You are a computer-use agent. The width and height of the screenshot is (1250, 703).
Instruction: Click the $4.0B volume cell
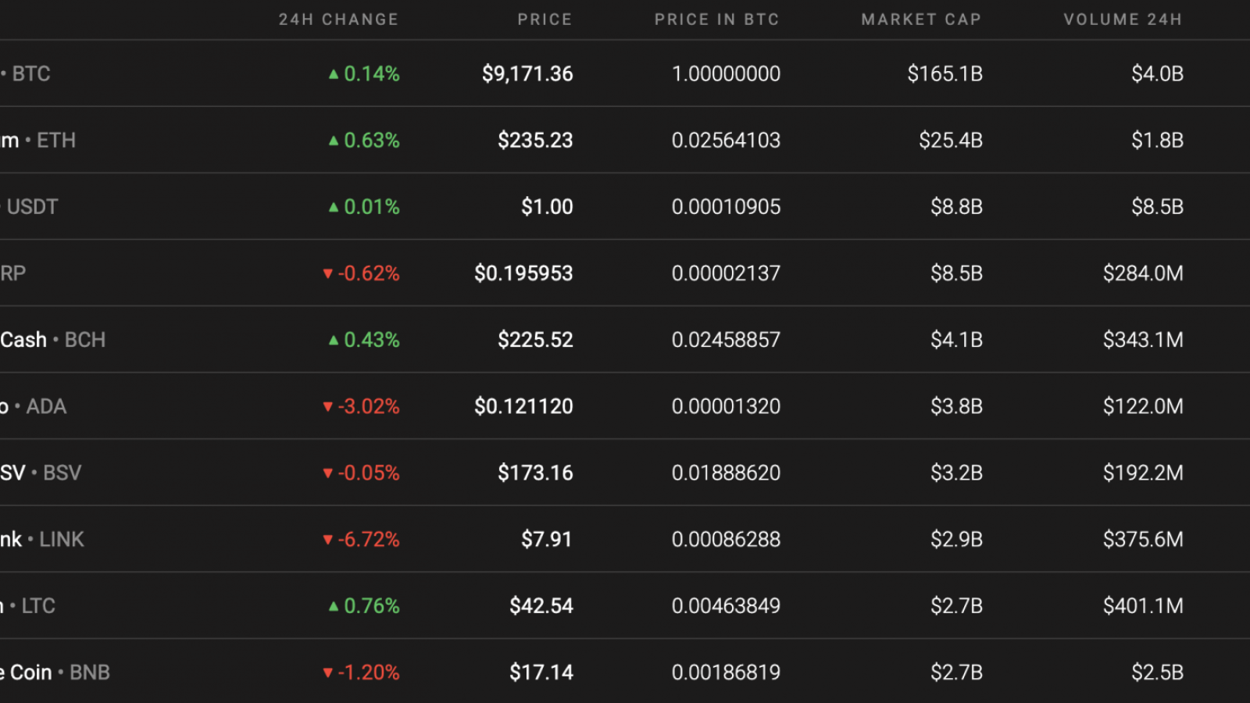(x=1157, y=73)
